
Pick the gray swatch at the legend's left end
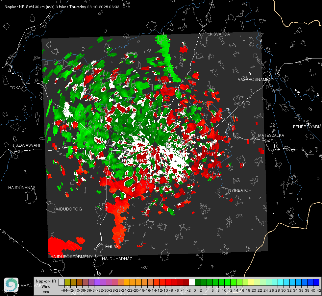[x=62, y=283]
